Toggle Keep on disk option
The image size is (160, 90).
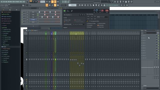(67, 20)
